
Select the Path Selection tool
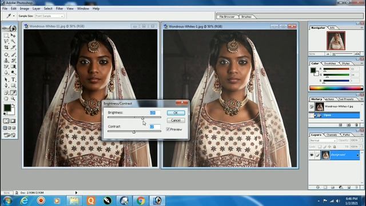[x=6, y=80]
